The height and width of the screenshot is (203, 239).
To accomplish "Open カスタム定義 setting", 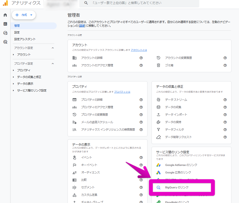I will pos(89,195).
